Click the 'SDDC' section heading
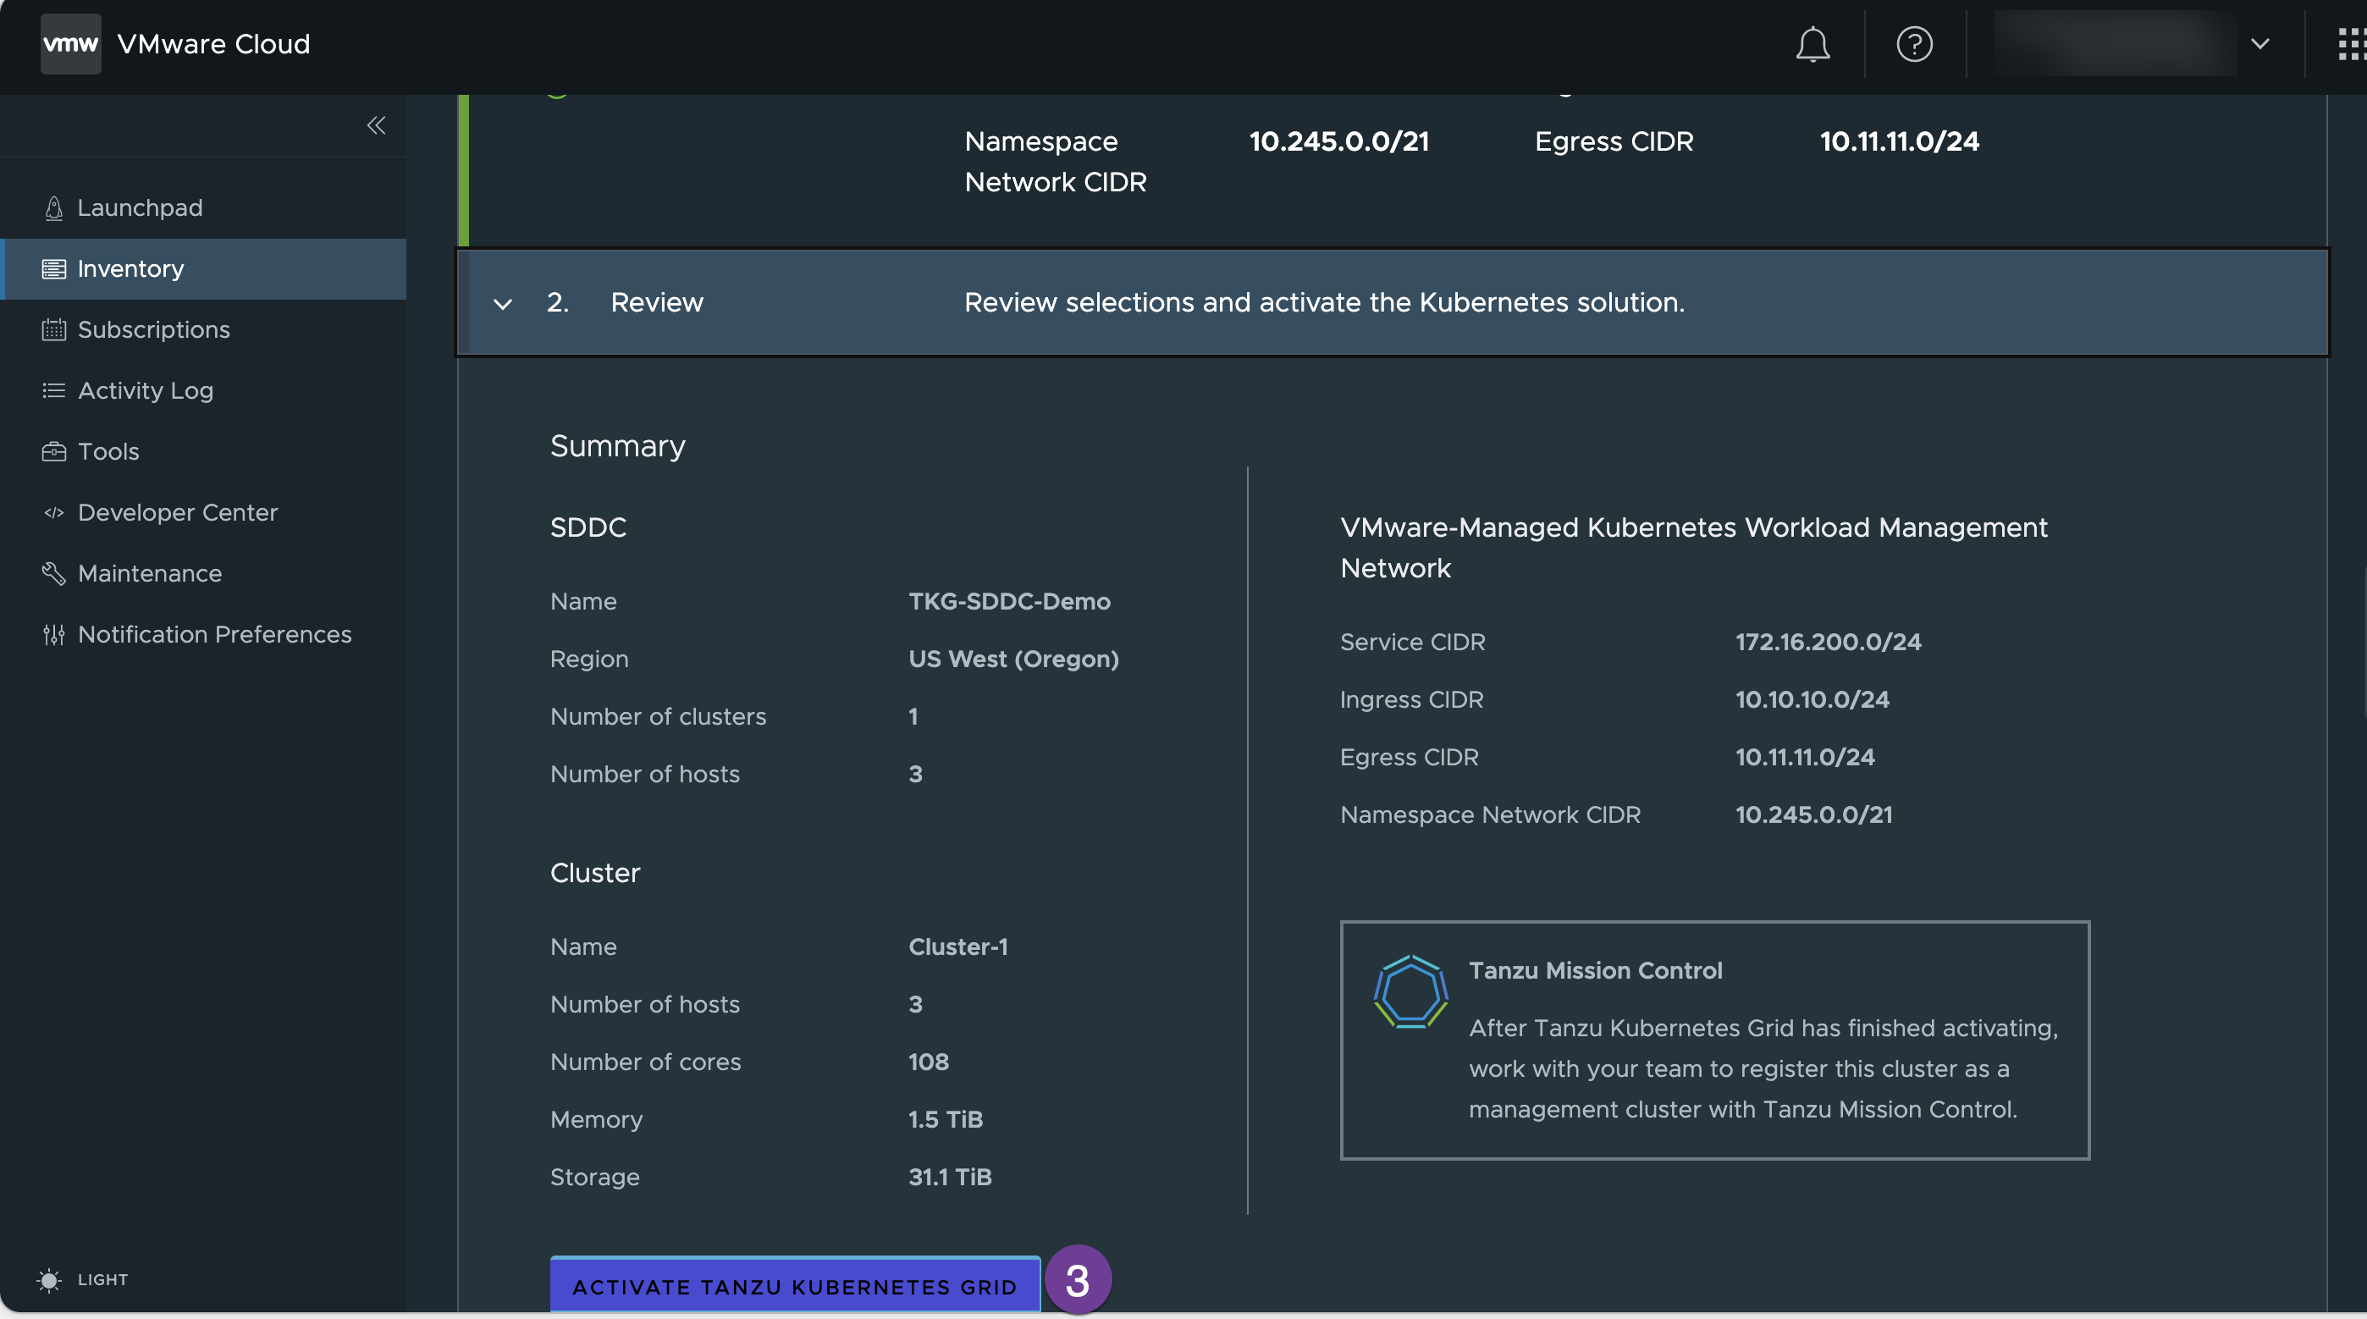This screenshot has height=1319, width=2367. [x=588, y=527]
